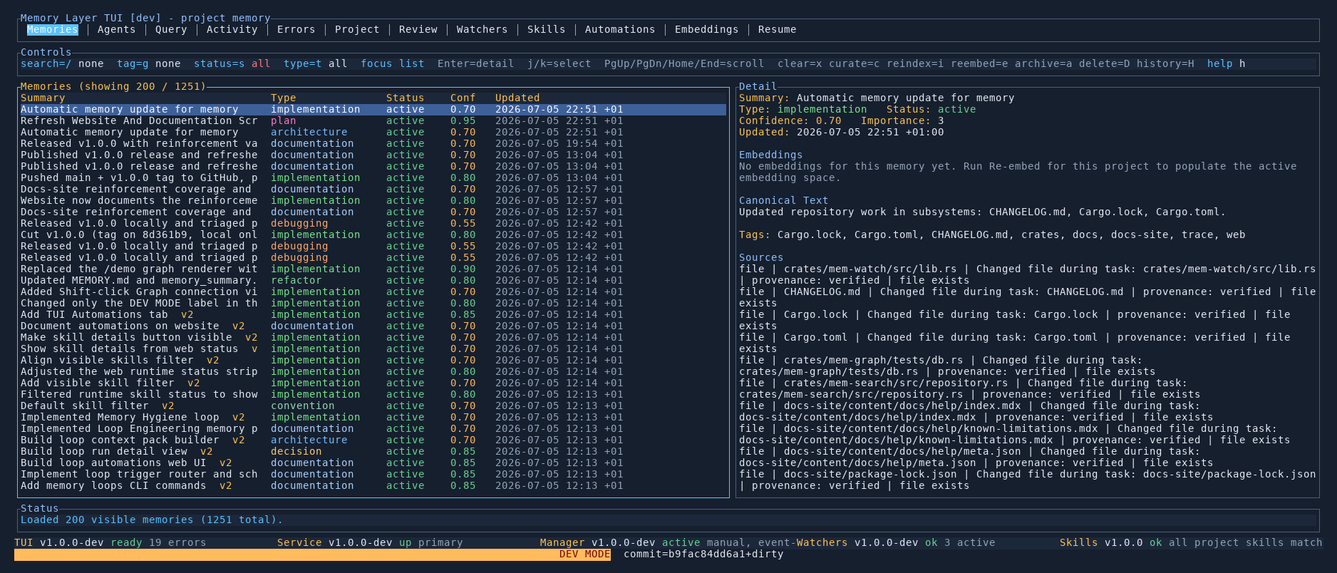Click the Updated column header
The image size is (1337, 573).
click(x=517, y=98)
